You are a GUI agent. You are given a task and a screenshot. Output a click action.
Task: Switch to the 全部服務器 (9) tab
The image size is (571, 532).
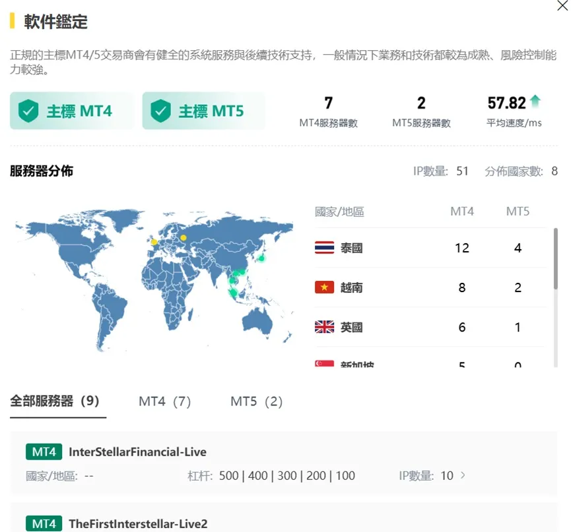(55, 401)
